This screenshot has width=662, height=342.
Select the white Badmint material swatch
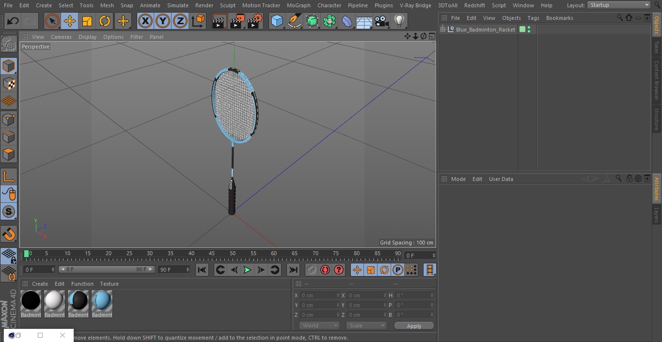pyautogui.click(x=54, y=301)
